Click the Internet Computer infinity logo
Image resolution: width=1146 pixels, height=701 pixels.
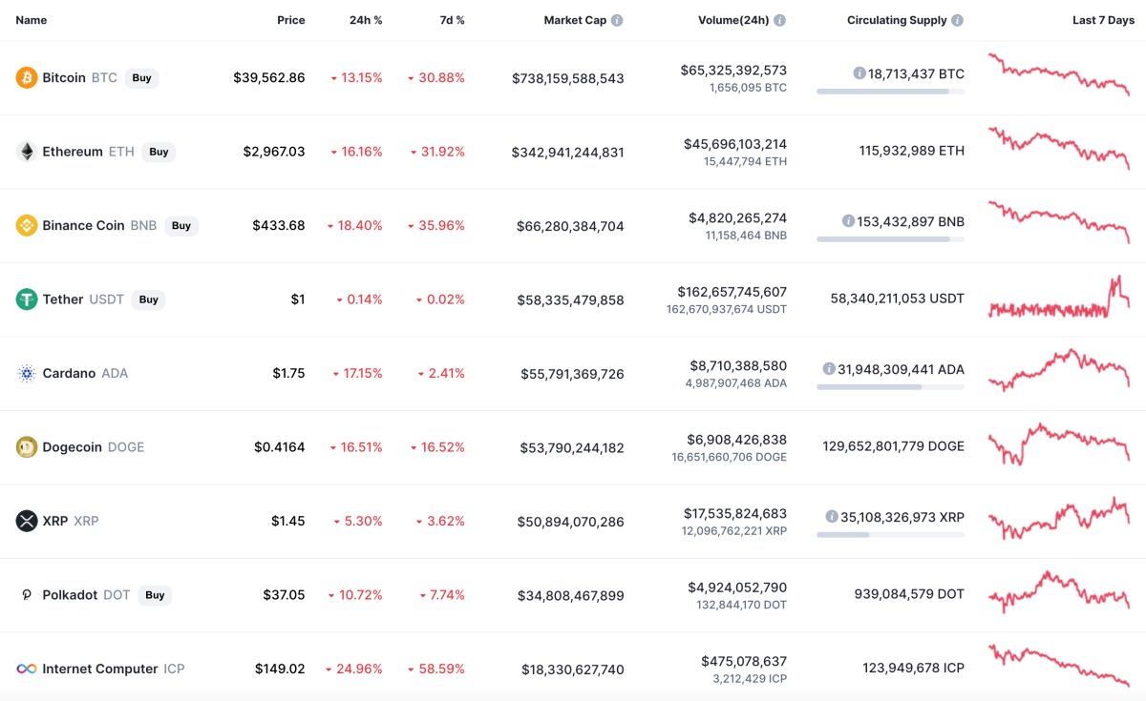tap(27, 669)
